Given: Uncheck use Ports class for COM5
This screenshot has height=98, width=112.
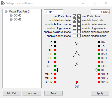Looking at the screenshot, I should (x=74, y=16).
